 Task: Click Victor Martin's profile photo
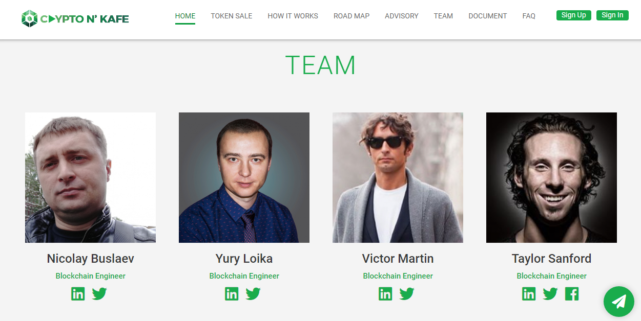point(398,177)
